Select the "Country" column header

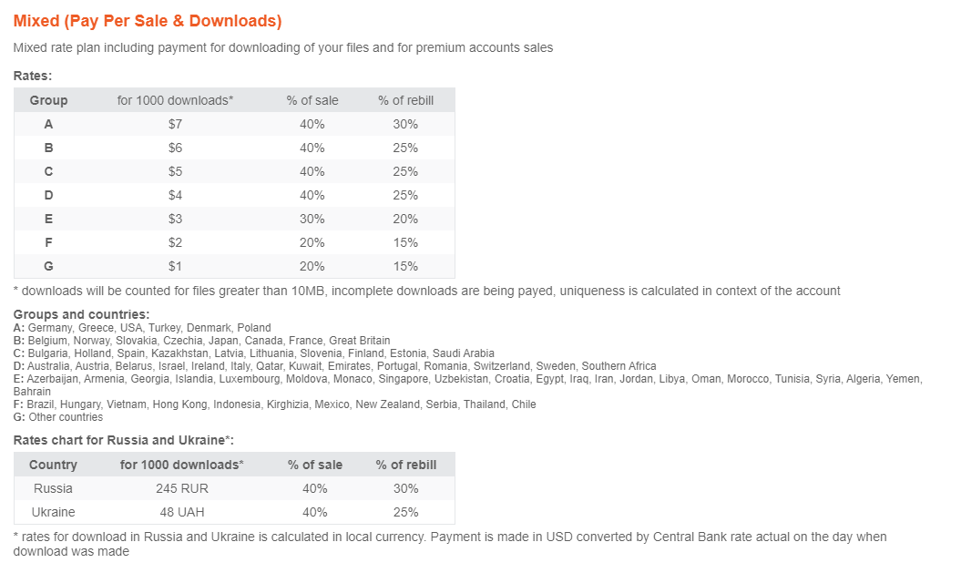53,465
